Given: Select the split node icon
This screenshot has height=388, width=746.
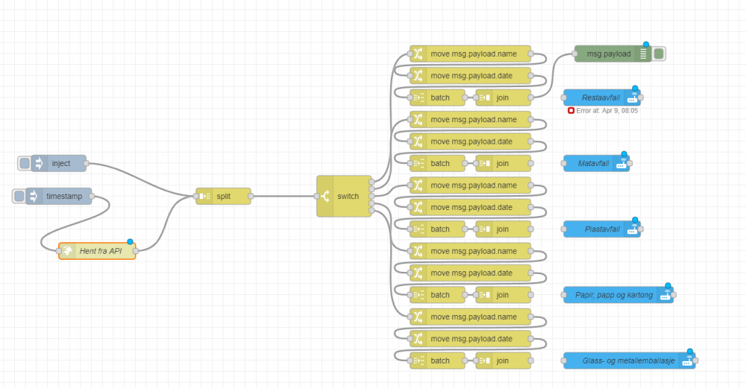Looking at the screenshot, I should [205, 197].
